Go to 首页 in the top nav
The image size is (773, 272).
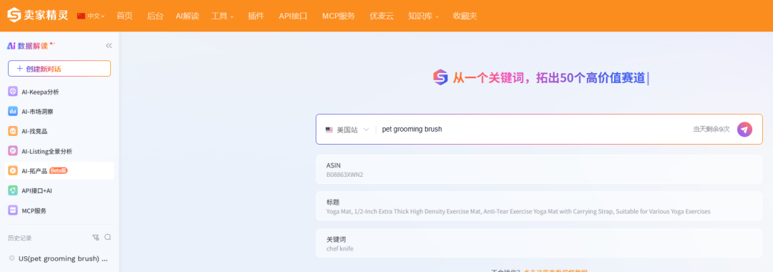(x=125, y=16)
